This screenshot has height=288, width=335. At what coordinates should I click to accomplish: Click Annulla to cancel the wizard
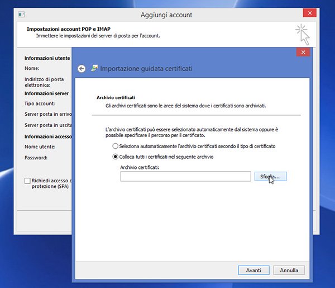point(289,270)
